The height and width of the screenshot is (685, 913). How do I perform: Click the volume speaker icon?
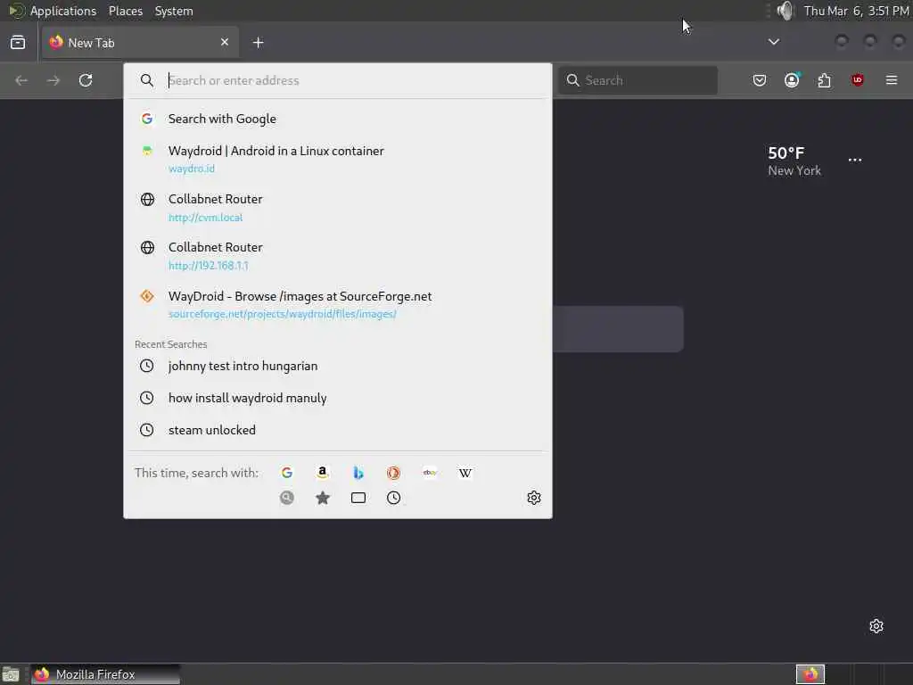tap(786, 11)
